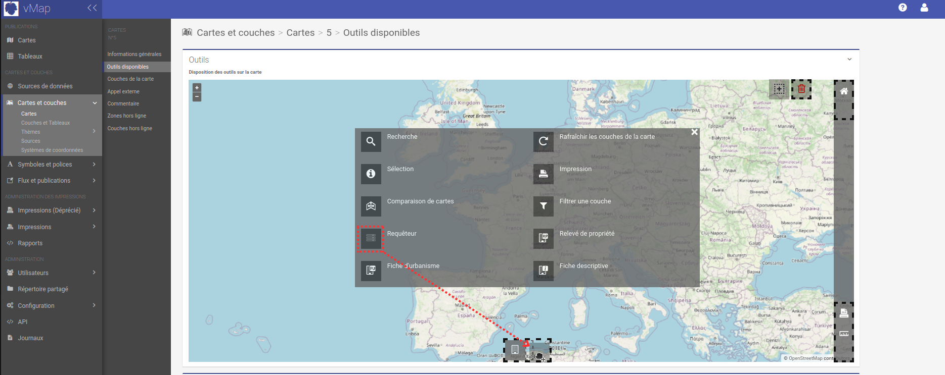Close the tools selection popup

pyautogui.click(x=694, y=132)
